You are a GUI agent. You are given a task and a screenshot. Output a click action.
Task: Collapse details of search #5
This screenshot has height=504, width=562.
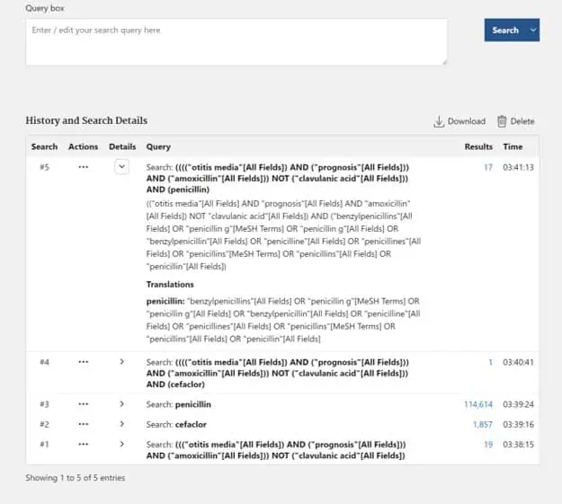[x=122, y=167]
